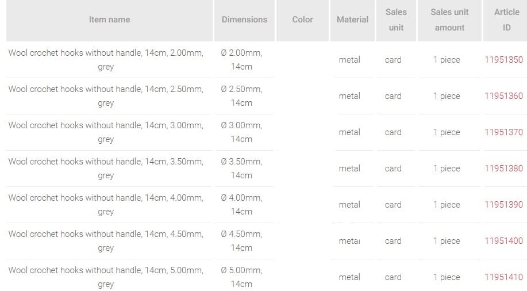
Task: Open the 11951410 article link
Action: (503, 277)
